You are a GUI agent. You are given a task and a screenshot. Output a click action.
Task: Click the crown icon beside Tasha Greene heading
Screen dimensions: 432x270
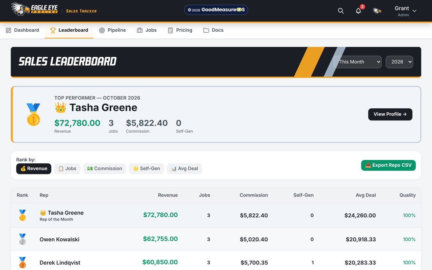point(60,108)
